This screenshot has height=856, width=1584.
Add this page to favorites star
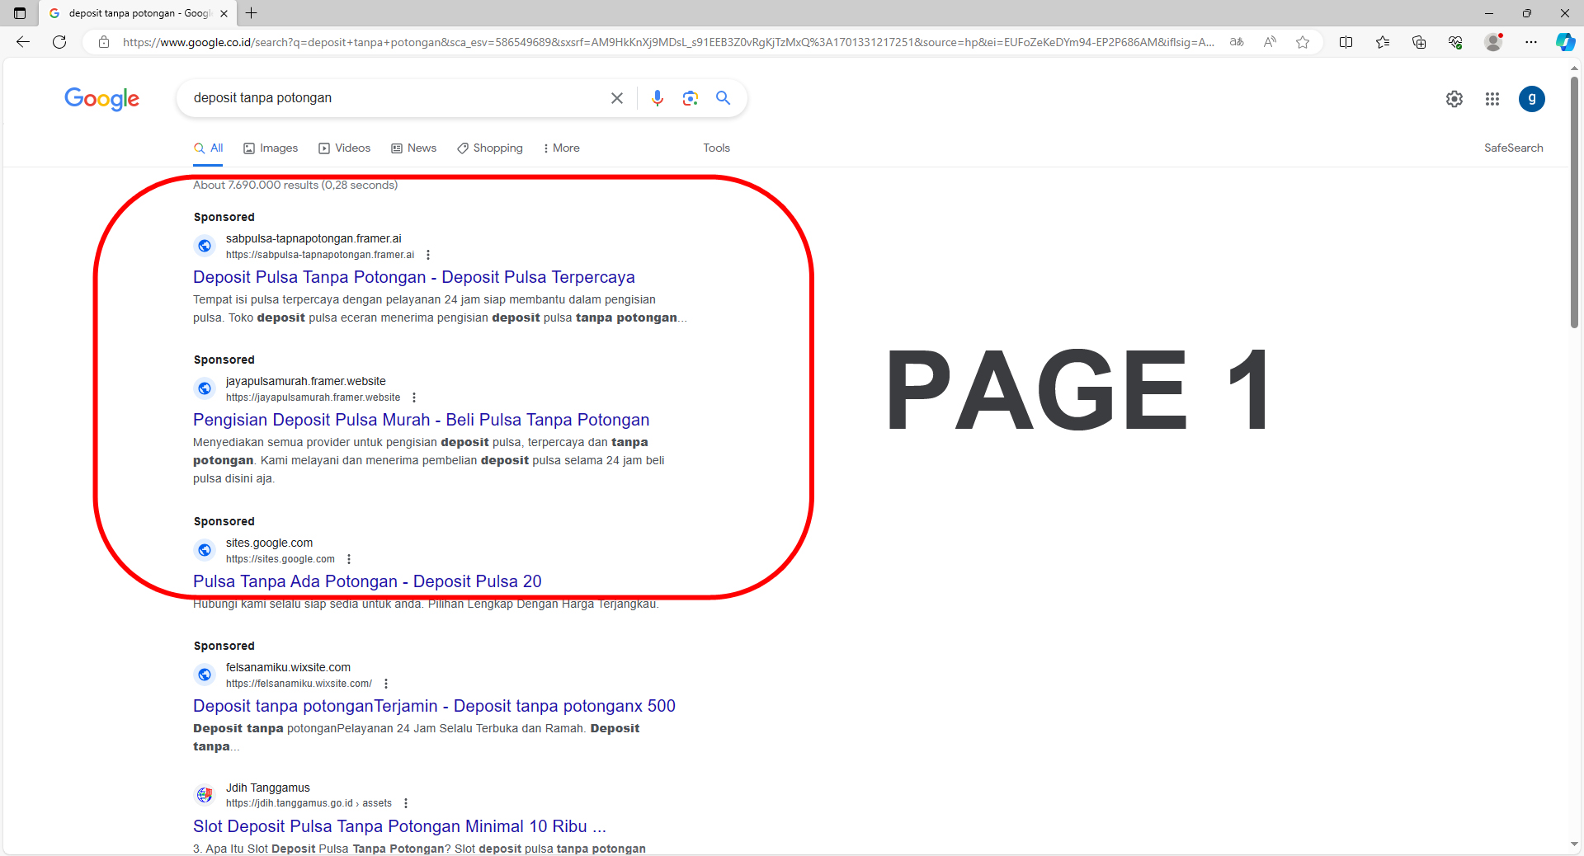coord(1303,42)
